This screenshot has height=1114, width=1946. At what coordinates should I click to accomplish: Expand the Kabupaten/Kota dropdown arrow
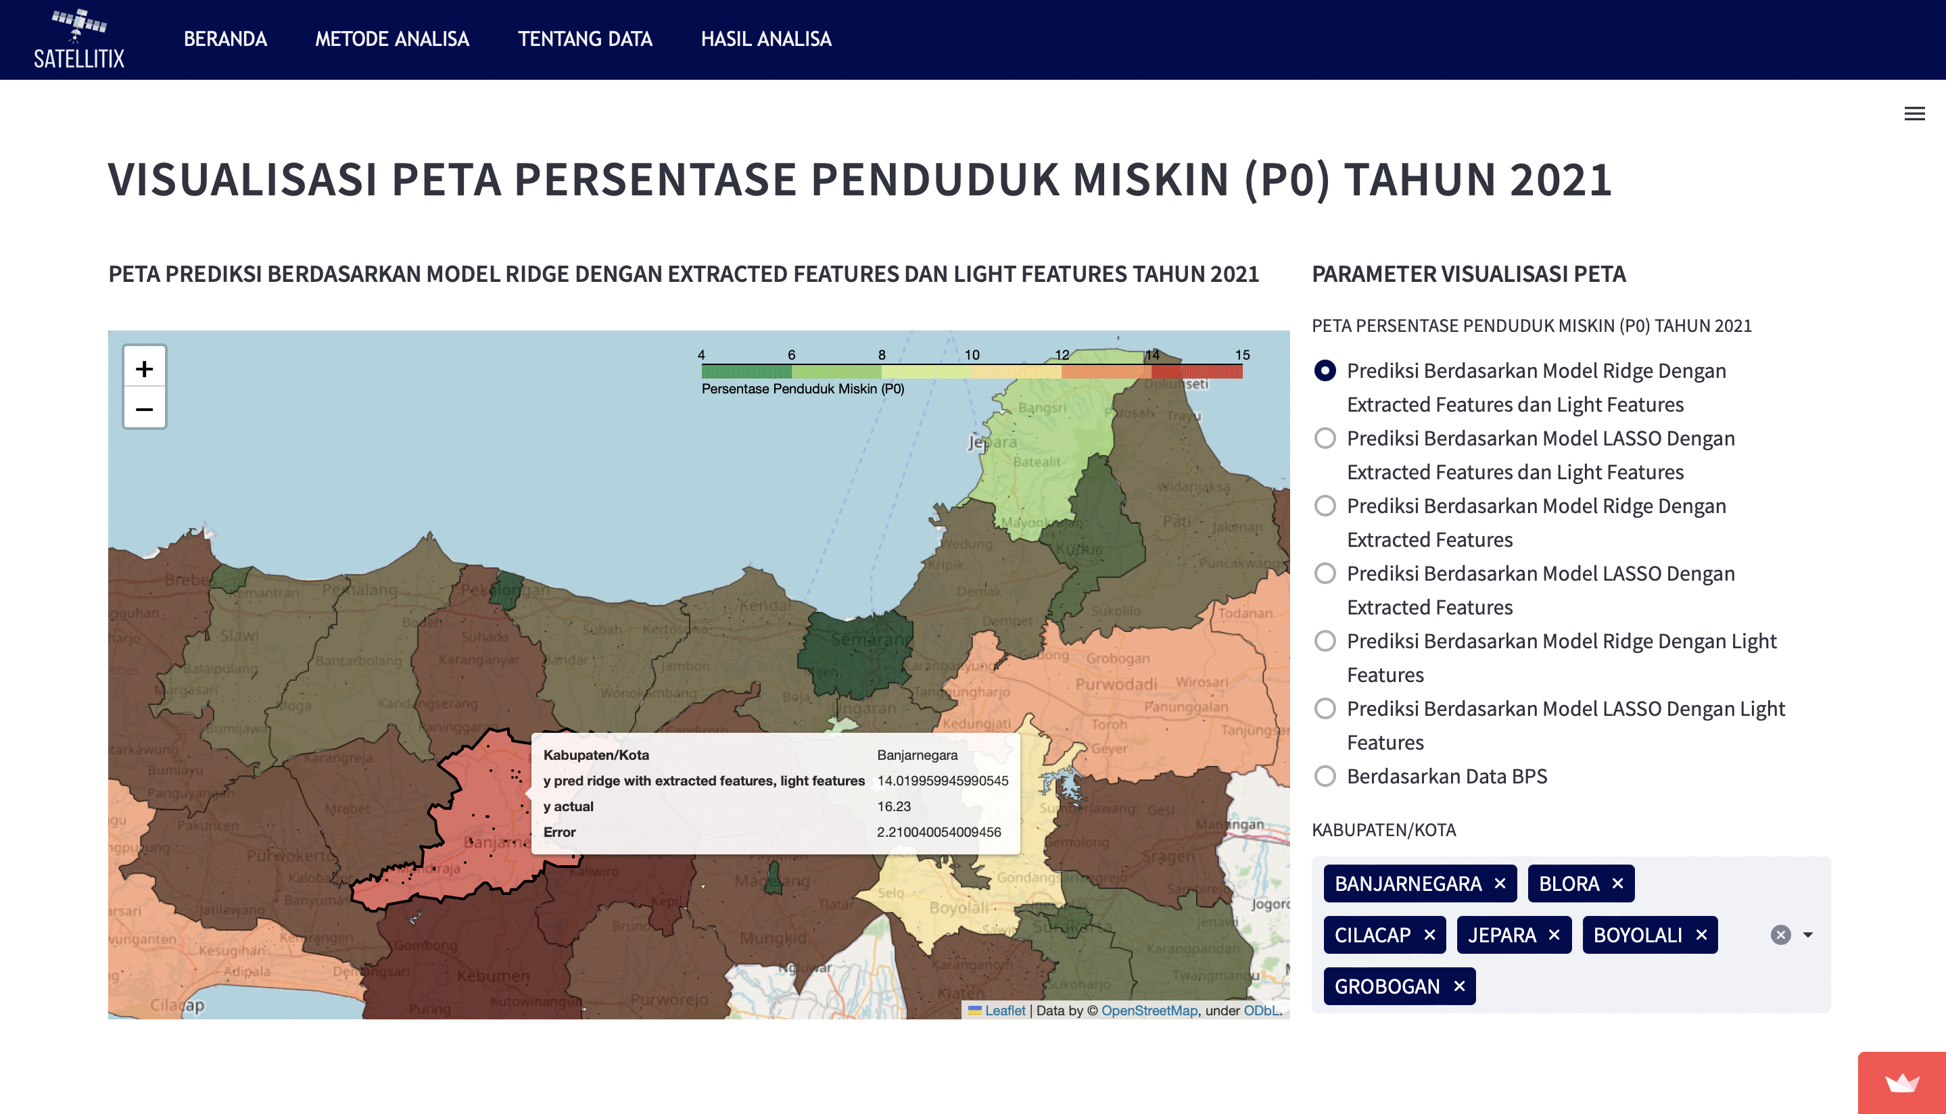pyautogui.click(x=1807, y=935)
